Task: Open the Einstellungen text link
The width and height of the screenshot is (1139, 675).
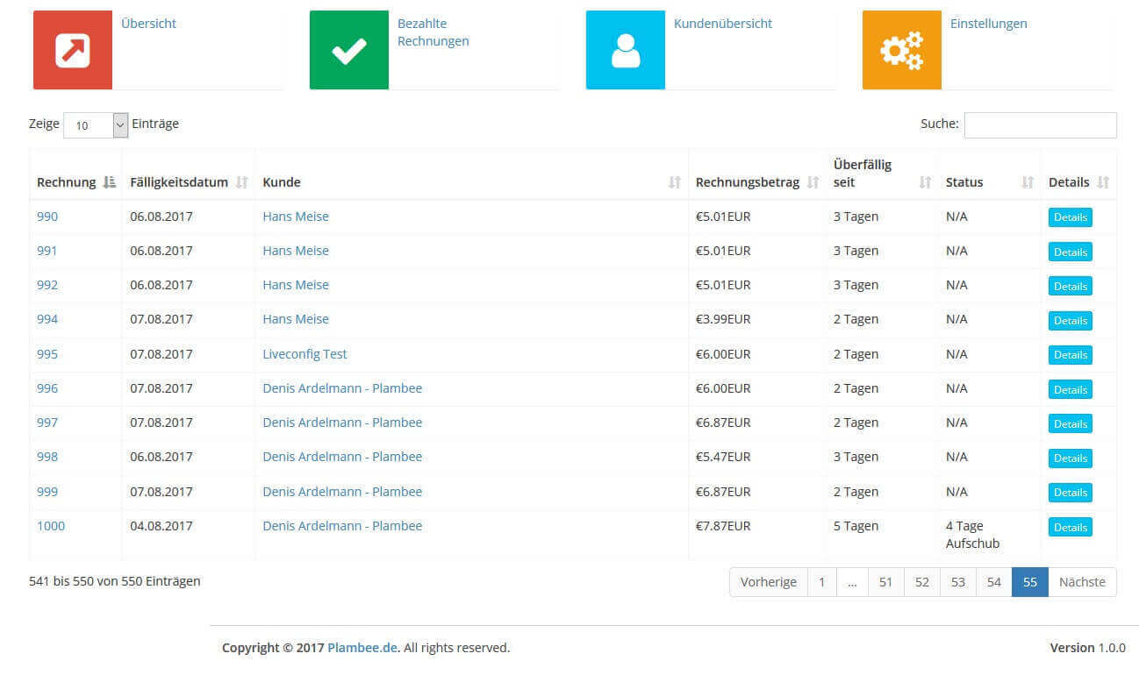Action: (x=988, y=24)
